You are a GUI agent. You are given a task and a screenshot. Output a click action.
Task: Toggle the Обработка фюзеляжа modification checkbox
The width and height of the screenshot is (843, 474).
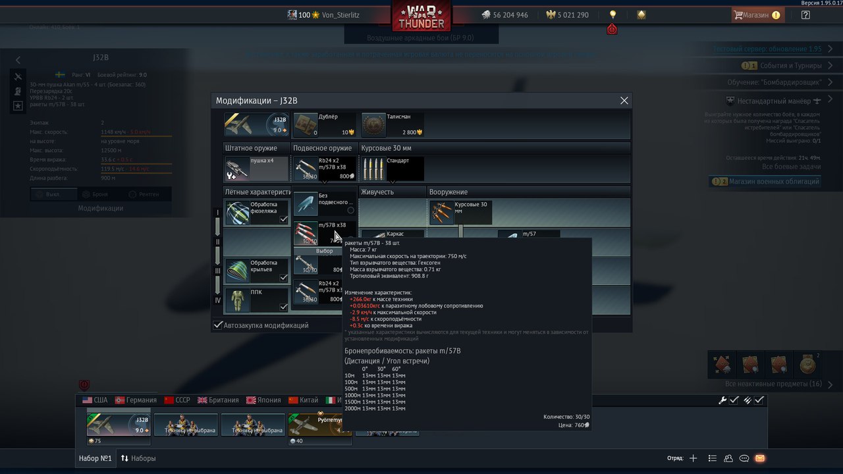[283, 219]
